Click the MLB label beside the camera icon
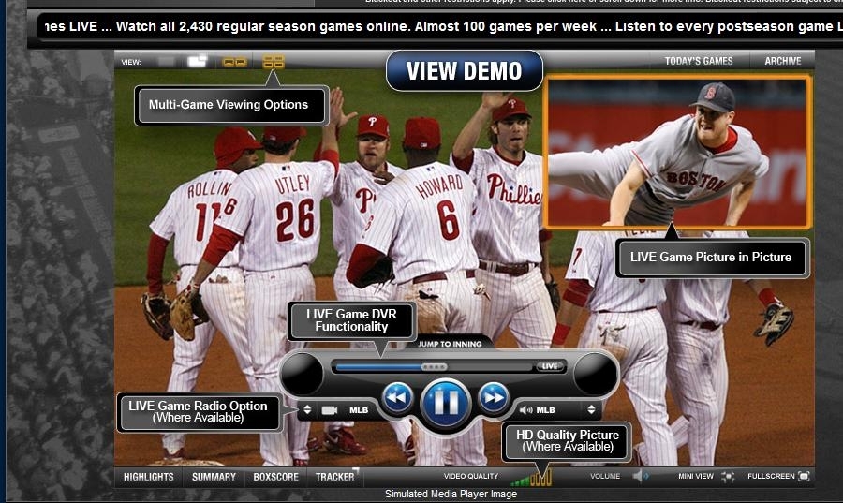 point(359,410)
